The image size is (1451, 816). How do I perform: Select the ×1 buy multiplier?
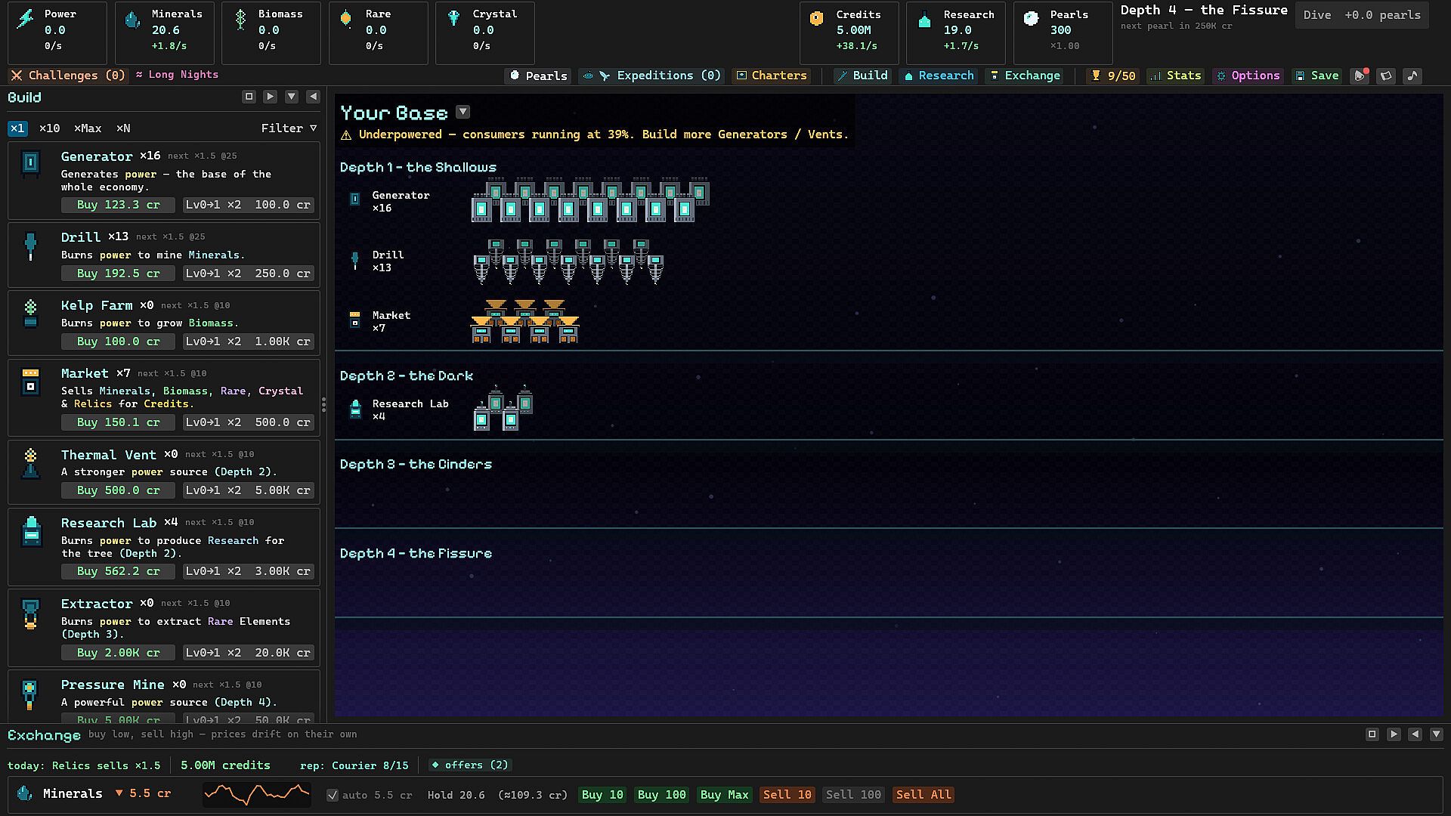click(17, 128)
